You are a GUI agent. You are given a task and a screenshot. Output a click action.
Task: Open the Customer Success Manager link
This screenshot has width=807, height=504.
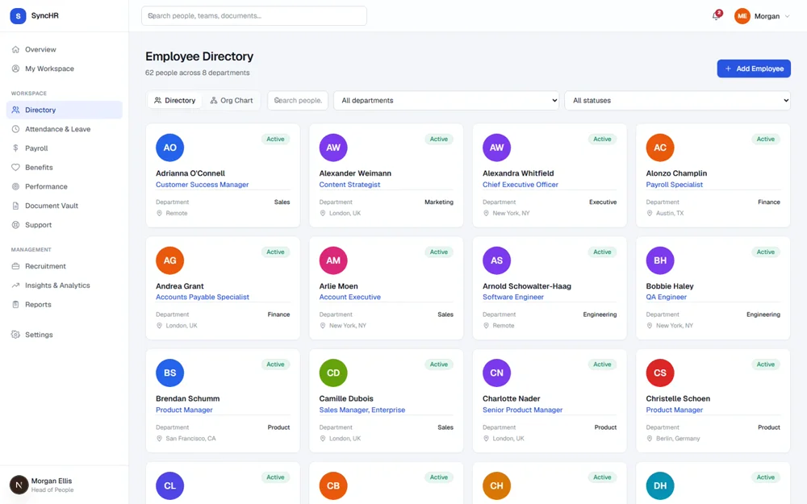click(x=203, y=185)
